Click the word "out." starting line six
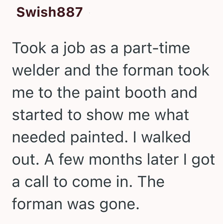 26,159
